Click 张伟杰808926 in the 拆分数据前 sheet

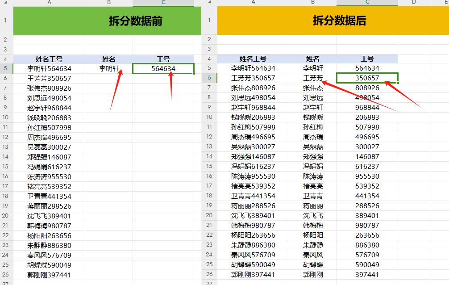tap(49, 88)
